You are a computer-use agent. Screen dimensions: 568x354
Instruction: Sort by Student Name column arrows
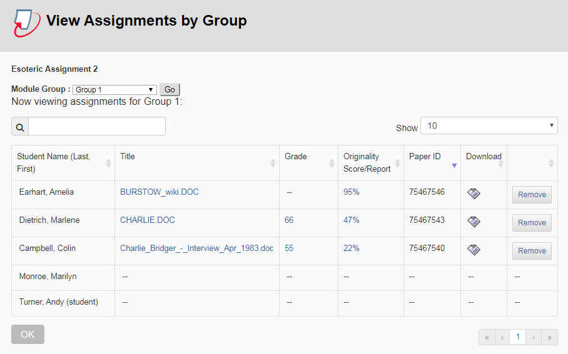[109, 163]
